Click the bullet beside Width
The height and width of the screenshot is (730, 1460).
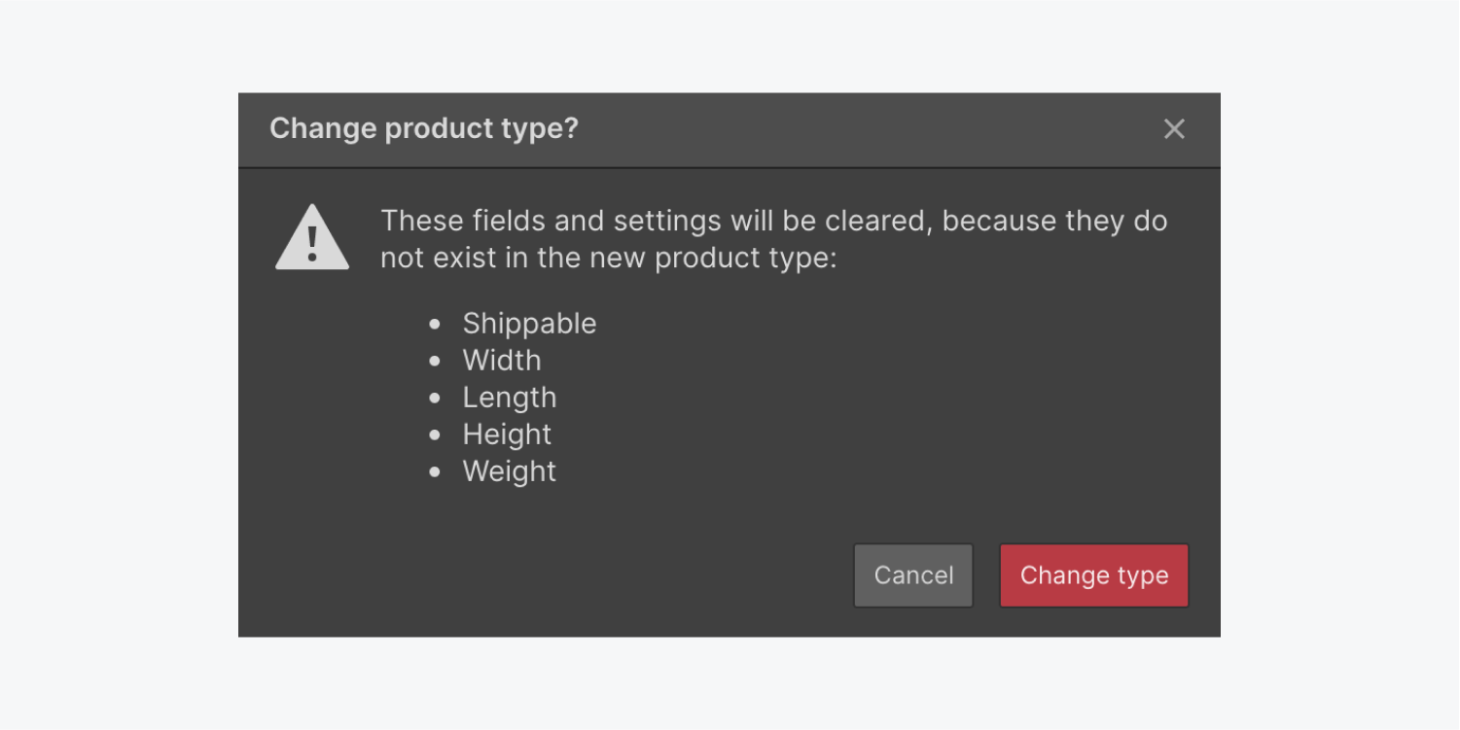(x=435, y=361)
